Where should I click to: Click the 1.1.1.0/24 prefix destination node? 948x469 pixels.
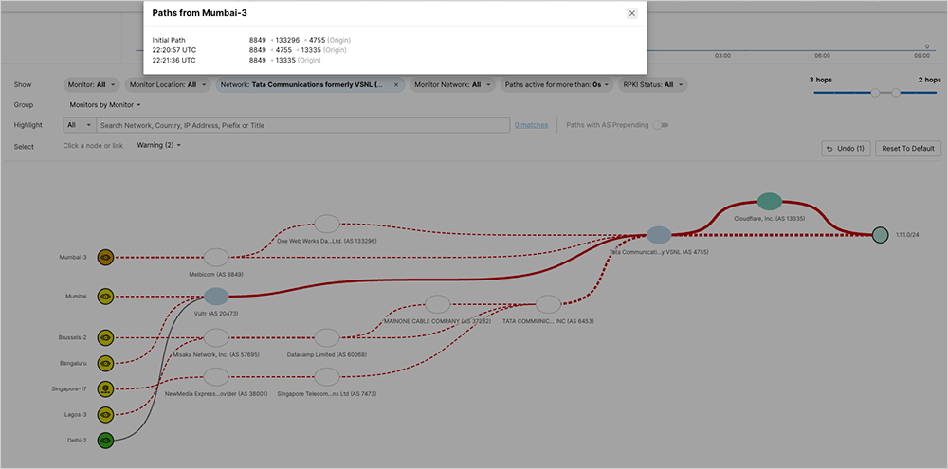(880, 234)
